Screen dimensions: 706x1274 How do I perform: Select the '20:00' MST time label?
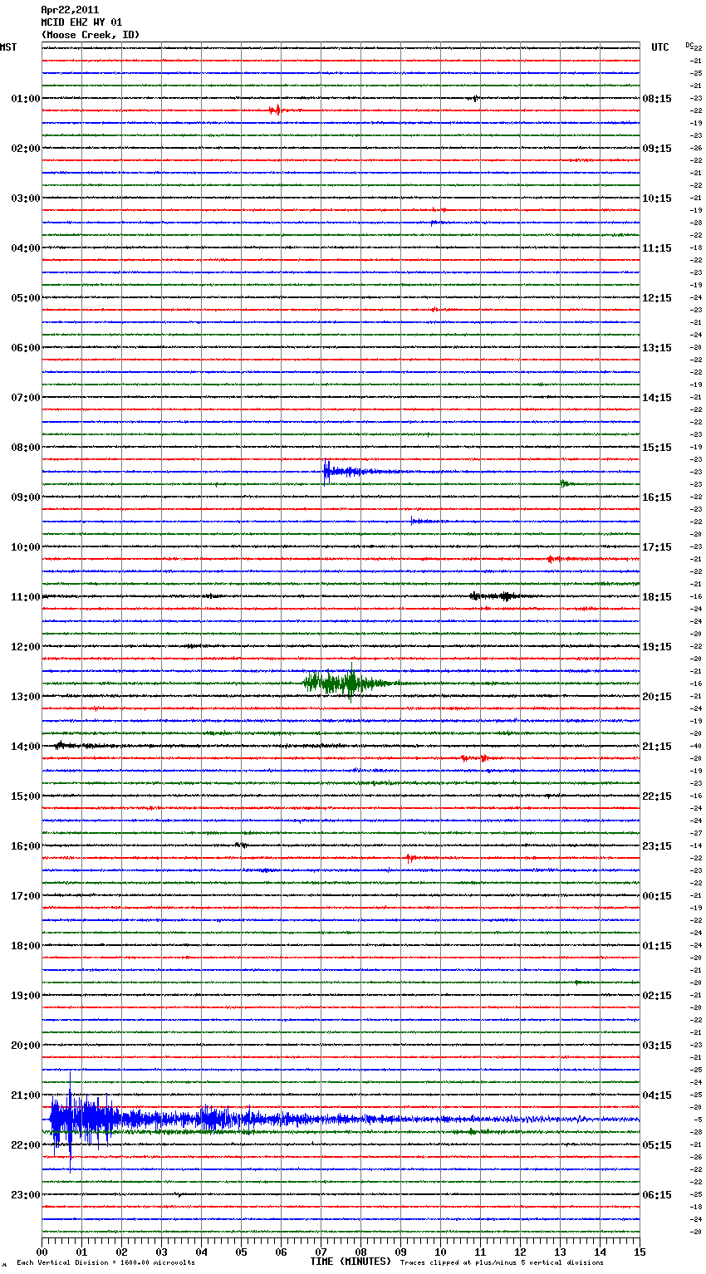[x=26, y=1046]
